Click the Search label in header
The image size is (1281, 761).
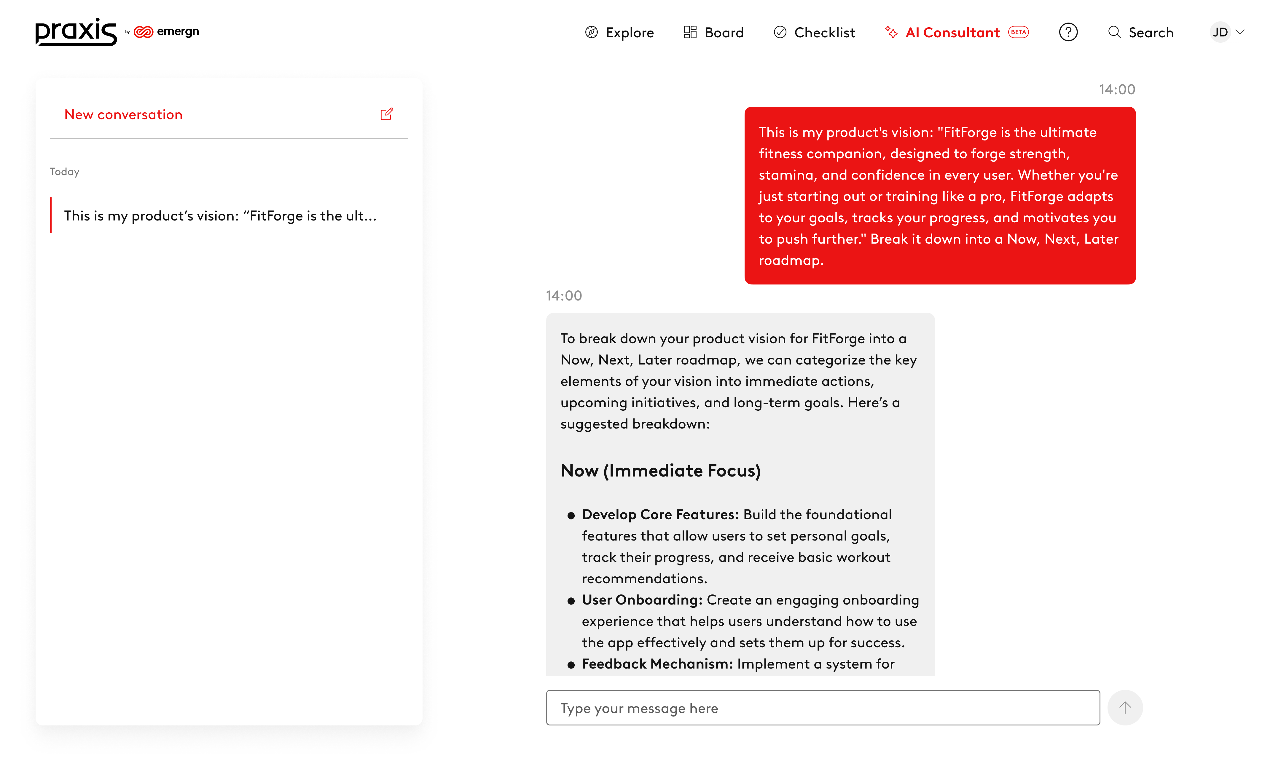1151,33
